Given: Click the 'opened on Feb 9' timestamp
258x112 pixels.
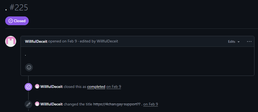Looking at the screenshot, I should [x=63, y=41].
